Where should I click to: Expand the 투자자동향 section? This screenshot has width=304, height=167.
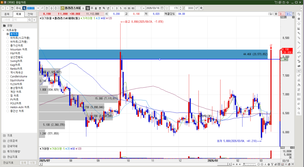tap(4, 151)
